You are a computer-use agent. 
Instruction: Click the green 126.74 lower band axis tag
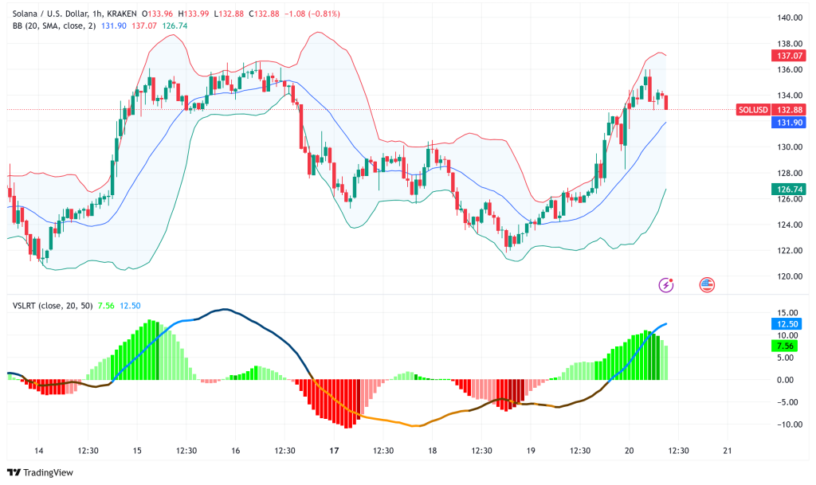tap(789, 190)
